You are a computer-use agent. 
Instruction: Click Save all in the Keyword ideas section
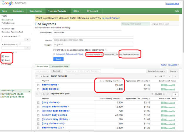click(x=45, y=94)
